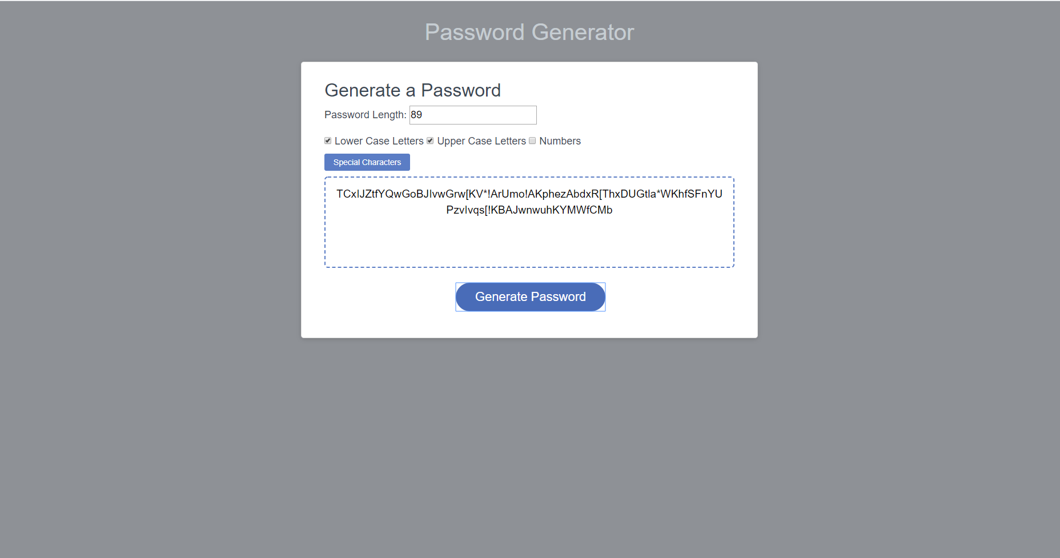Click the "Generate a Password" heading
The height and width of the screenshot is (558, 1060).
point(412,90)
